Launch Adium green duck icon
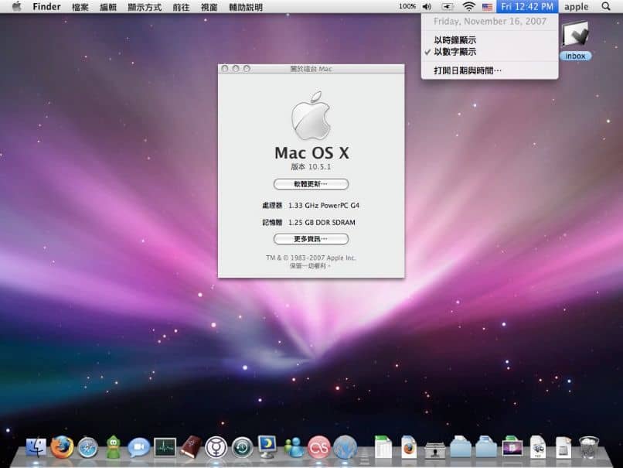The height and width of the screenshot is (468, 623). [x=113, y=447]
